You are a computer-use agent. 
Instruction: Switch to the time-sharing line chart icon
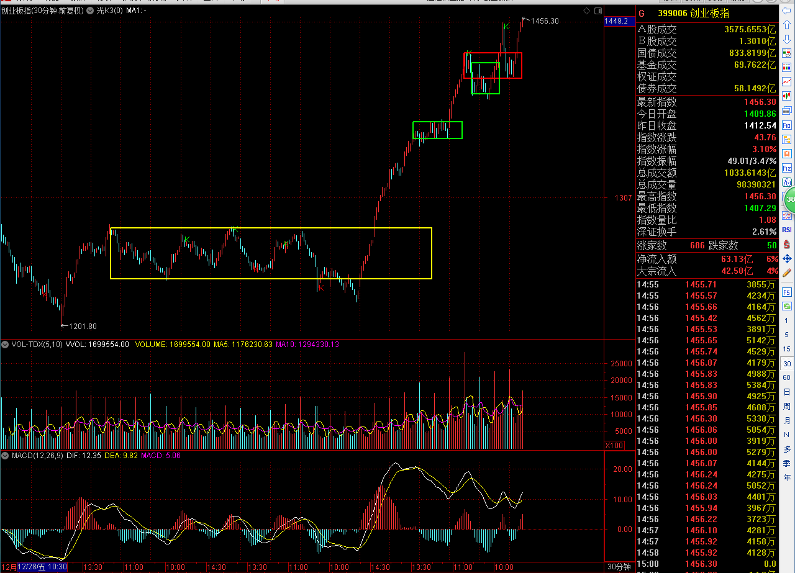tap(787, 81)
